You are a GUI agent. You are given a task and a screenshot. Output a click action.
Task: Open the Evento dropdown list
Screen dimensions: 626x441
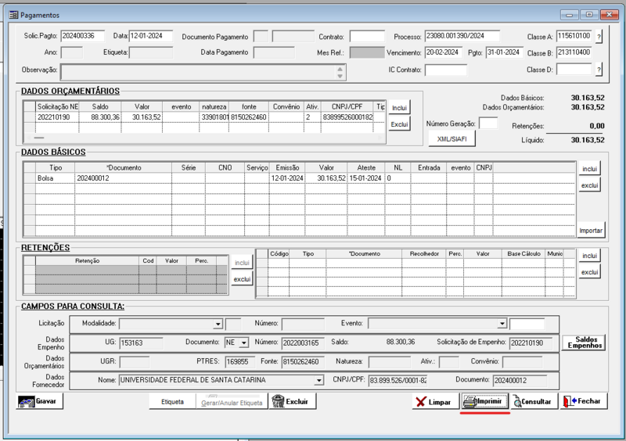point(502,324)
